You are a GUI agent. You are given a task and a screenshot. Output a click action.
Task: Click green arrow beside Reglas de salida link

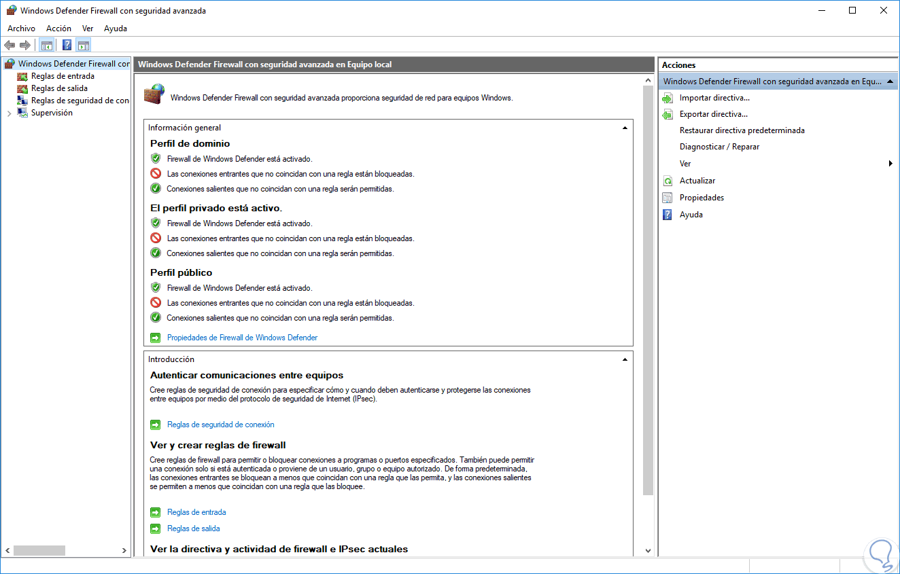tap(156, 528)
